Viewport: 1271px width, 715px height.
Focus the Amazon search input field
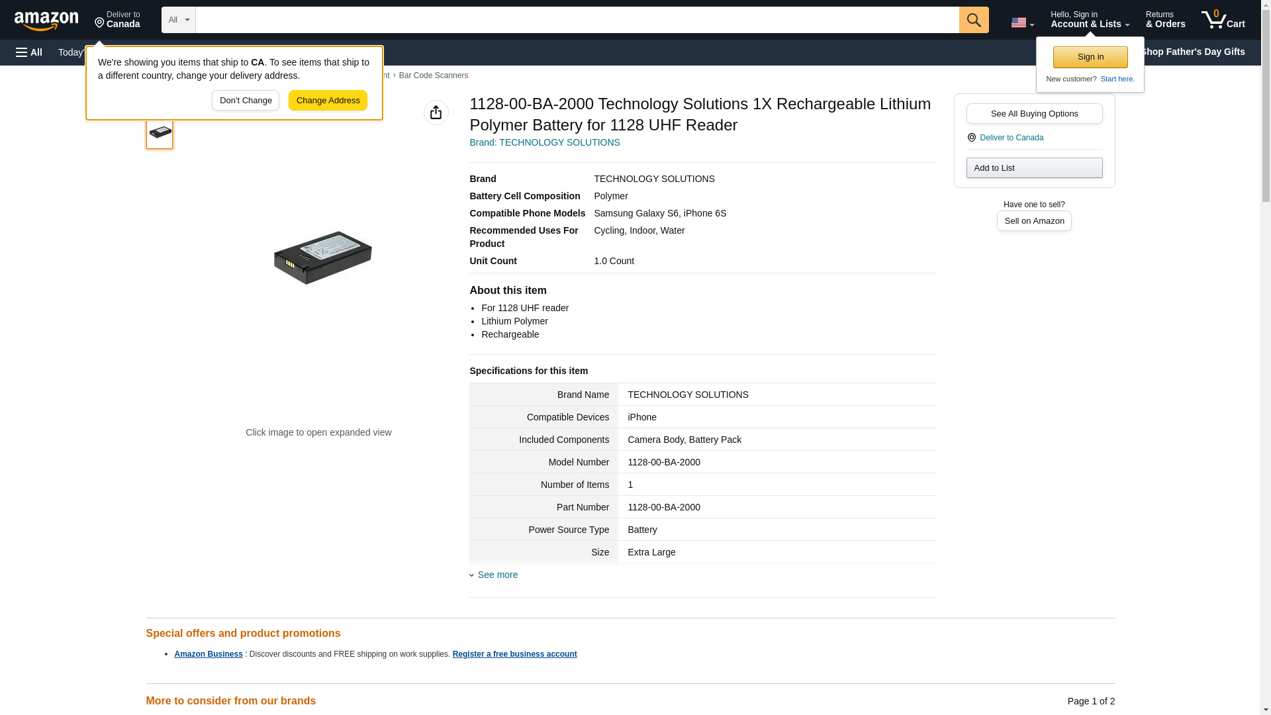pyautogui.click(x=577, y=20)
